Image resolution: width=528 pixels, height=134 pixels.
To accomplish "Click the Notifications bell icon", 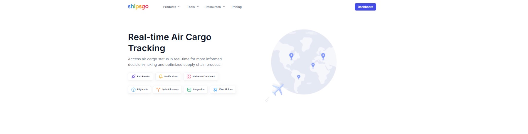I will click(161, 76).
